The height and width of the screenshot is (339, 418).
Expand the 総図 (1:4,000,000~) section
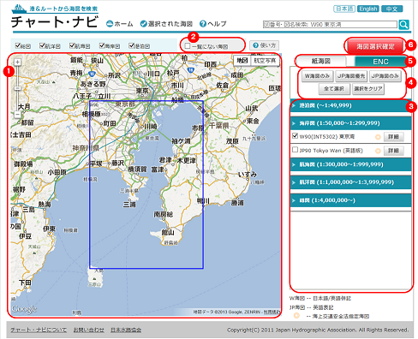pos(350,200)
